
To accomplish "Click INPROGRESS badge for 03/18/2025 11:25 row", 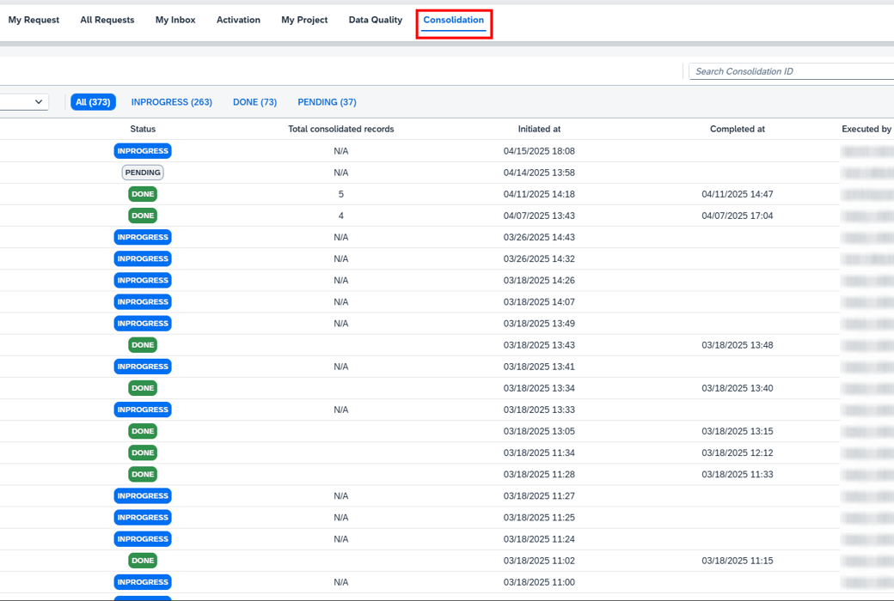I will [x=143, y=517].
